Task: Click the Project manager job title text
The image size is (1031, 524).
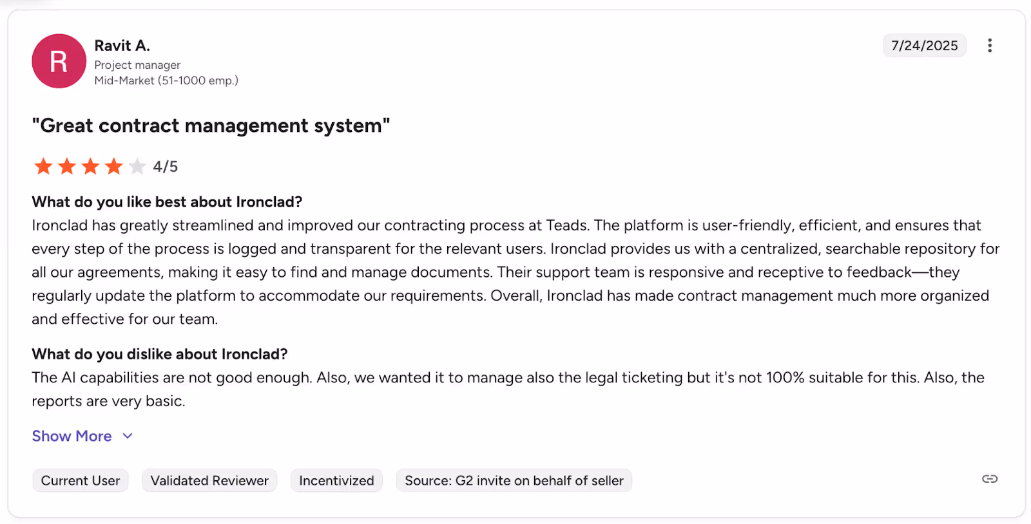Action: (137, 65)
